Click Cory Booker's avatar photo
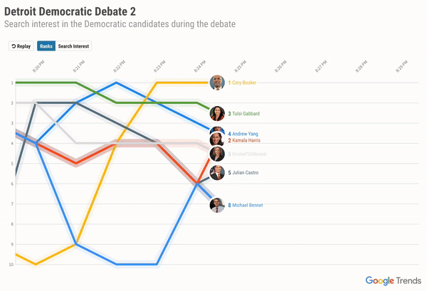427x291 pixels. 218,83
